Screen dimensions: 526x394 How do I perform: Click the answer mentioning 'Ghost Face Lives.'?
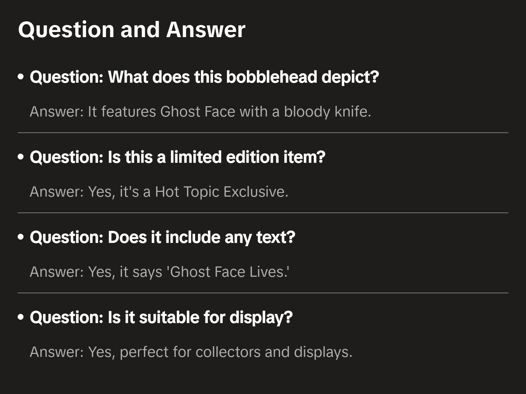click(x=159, y=272)
